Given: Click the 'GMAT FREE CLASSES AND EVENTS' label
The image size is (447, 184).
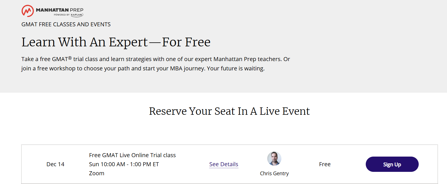Looking at the screenshot, I should [66, 24].
